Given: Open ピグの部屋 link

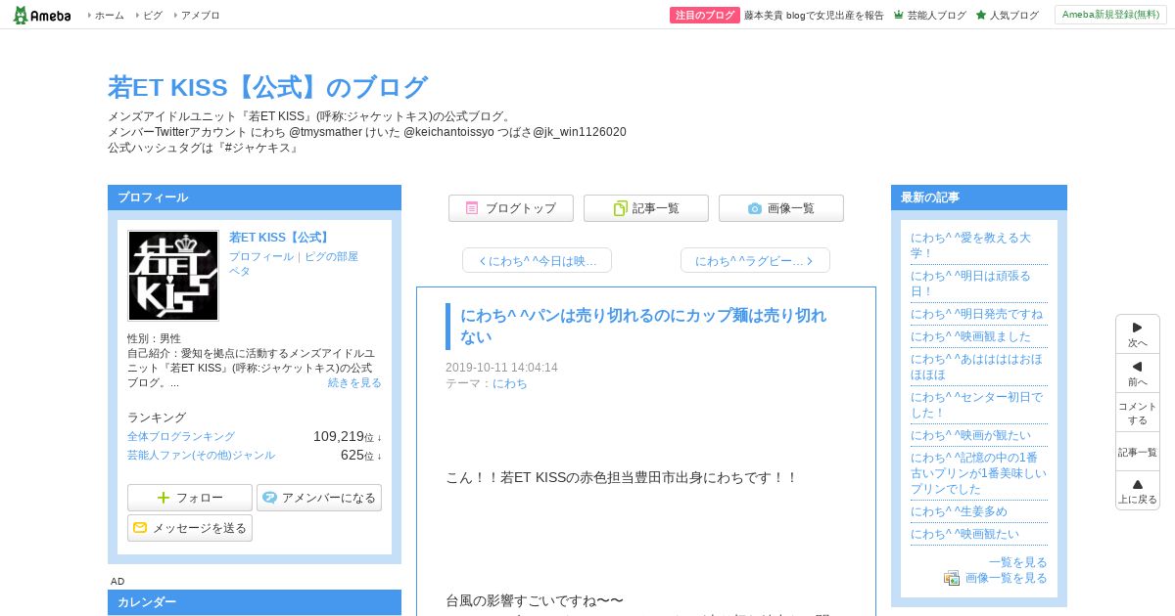Looking at the screenshot, I should pos(331,257).
